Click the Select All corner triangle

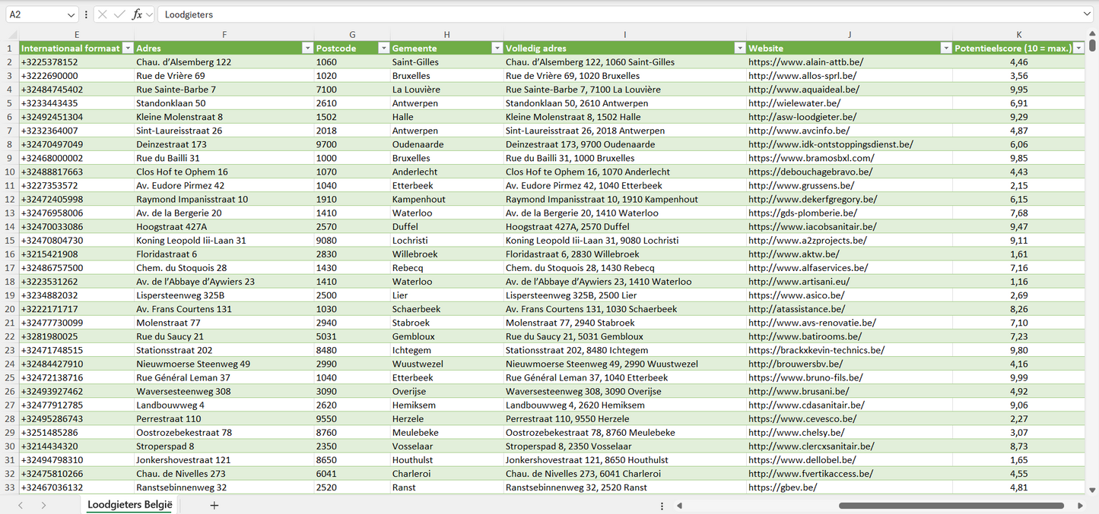click(x=12, y=35)
